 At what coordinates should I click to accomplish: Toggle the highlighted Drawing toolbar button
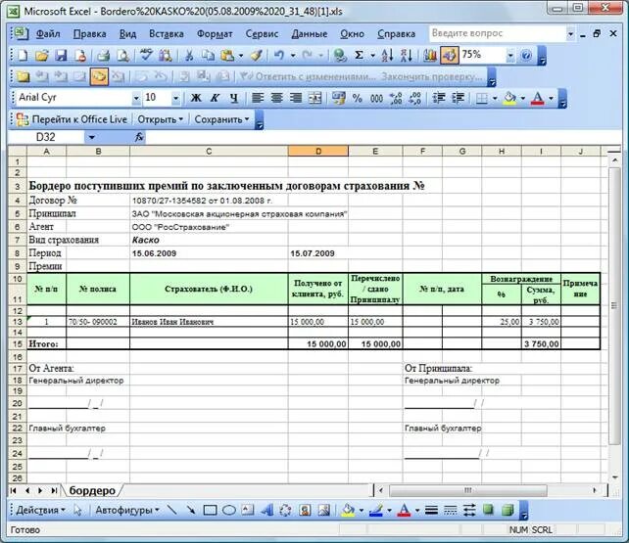(450, 55)
